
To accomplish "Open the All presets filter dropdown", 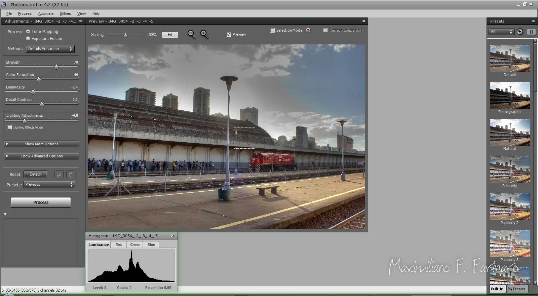I will [501, 32].
